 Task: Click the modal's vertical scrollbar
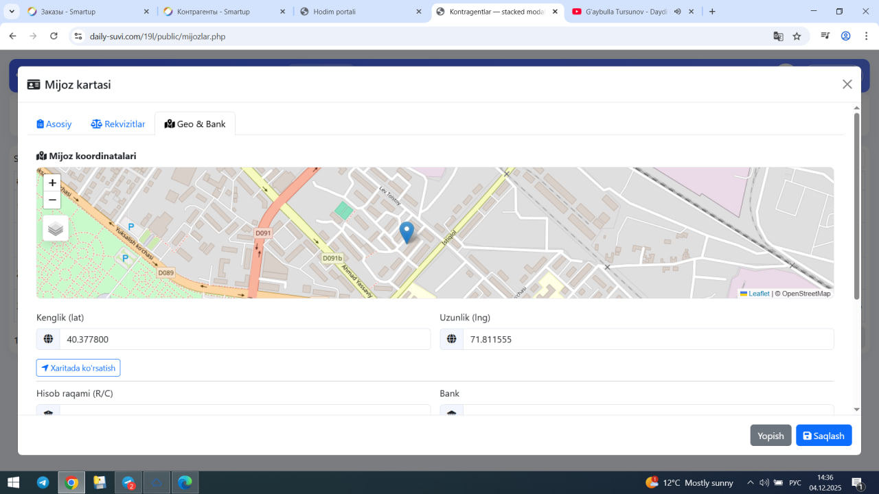[x=856, y=206]
